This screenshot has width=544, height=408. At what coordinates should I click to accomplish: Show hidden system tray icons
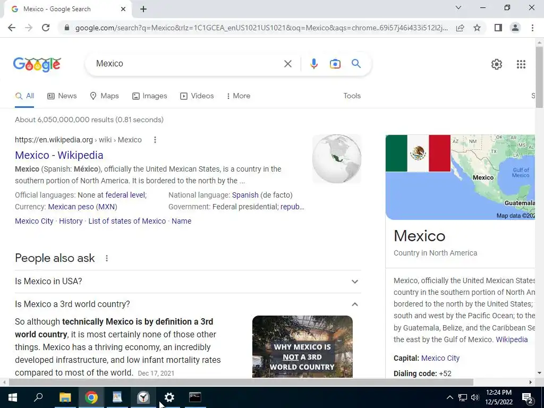pos(449,397)
